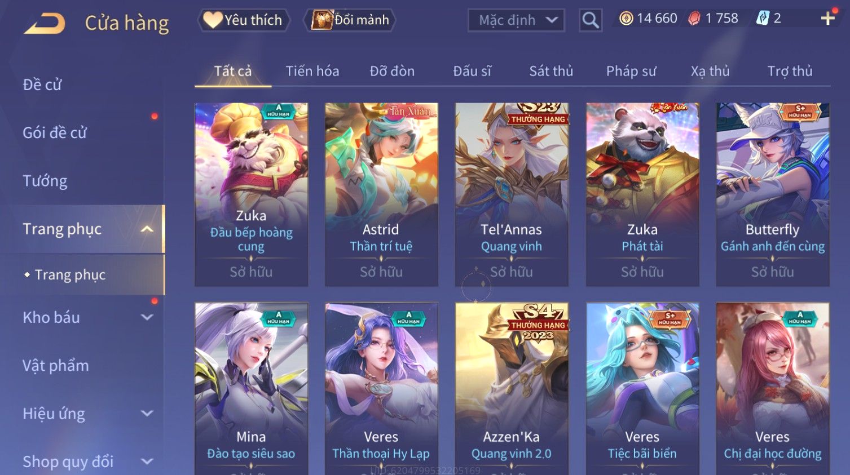
Task: Open Gói đề cử in sidebar
Action: 55,133
